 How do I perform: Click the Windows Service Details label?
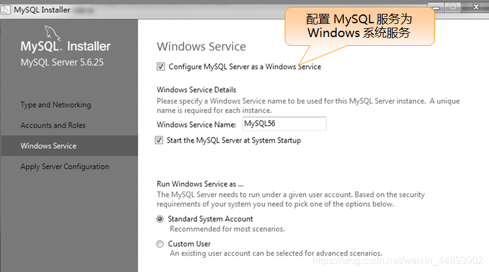tap(197, 90)
